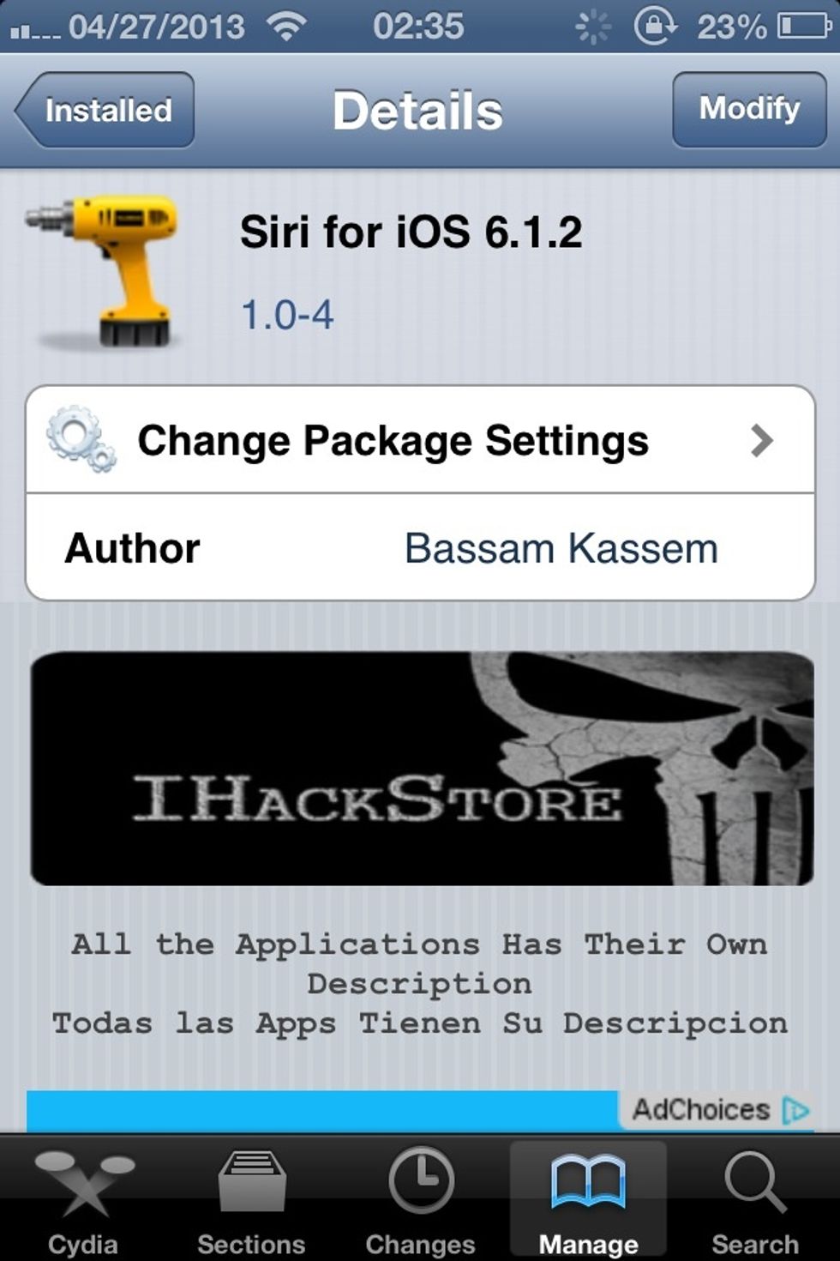The image size is (840, 1261).
Task: Expand Change Package Settings chevron arrow
Action: click(761, 440)
